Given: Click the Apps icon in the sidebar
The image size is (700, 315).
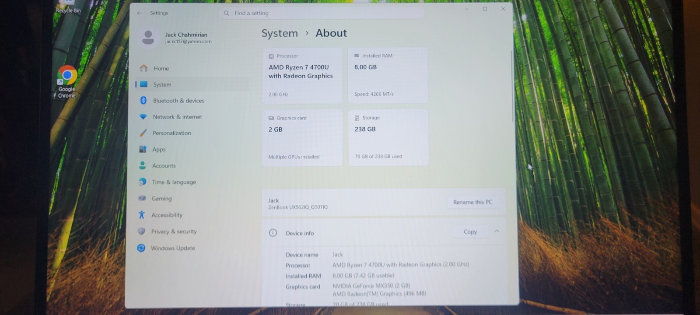Looking at the screenshot, I should 143,149.
